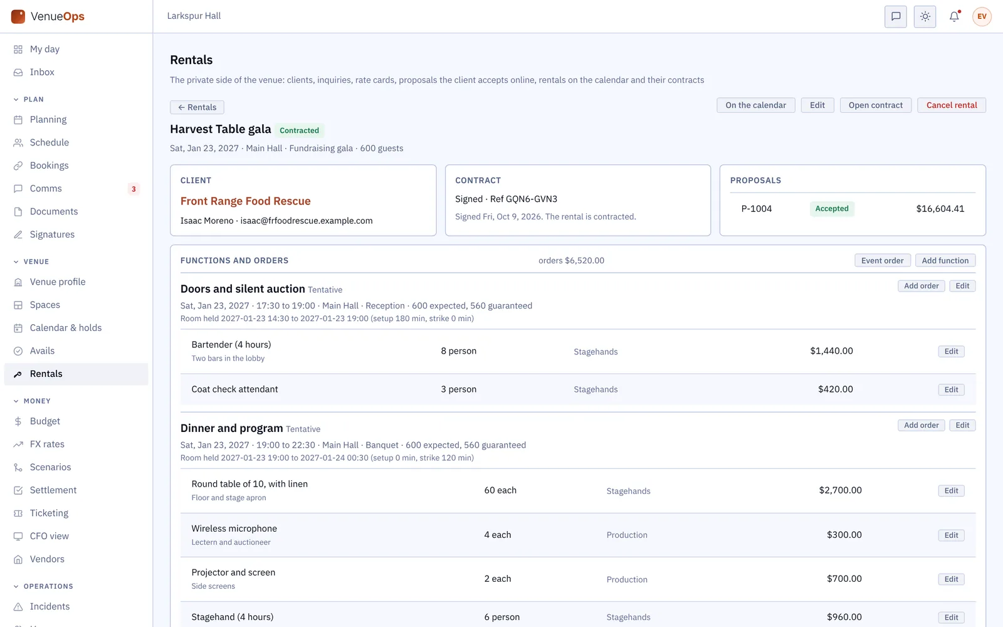
Task: Open Inbox from sidebar
Action: point(76,72)
